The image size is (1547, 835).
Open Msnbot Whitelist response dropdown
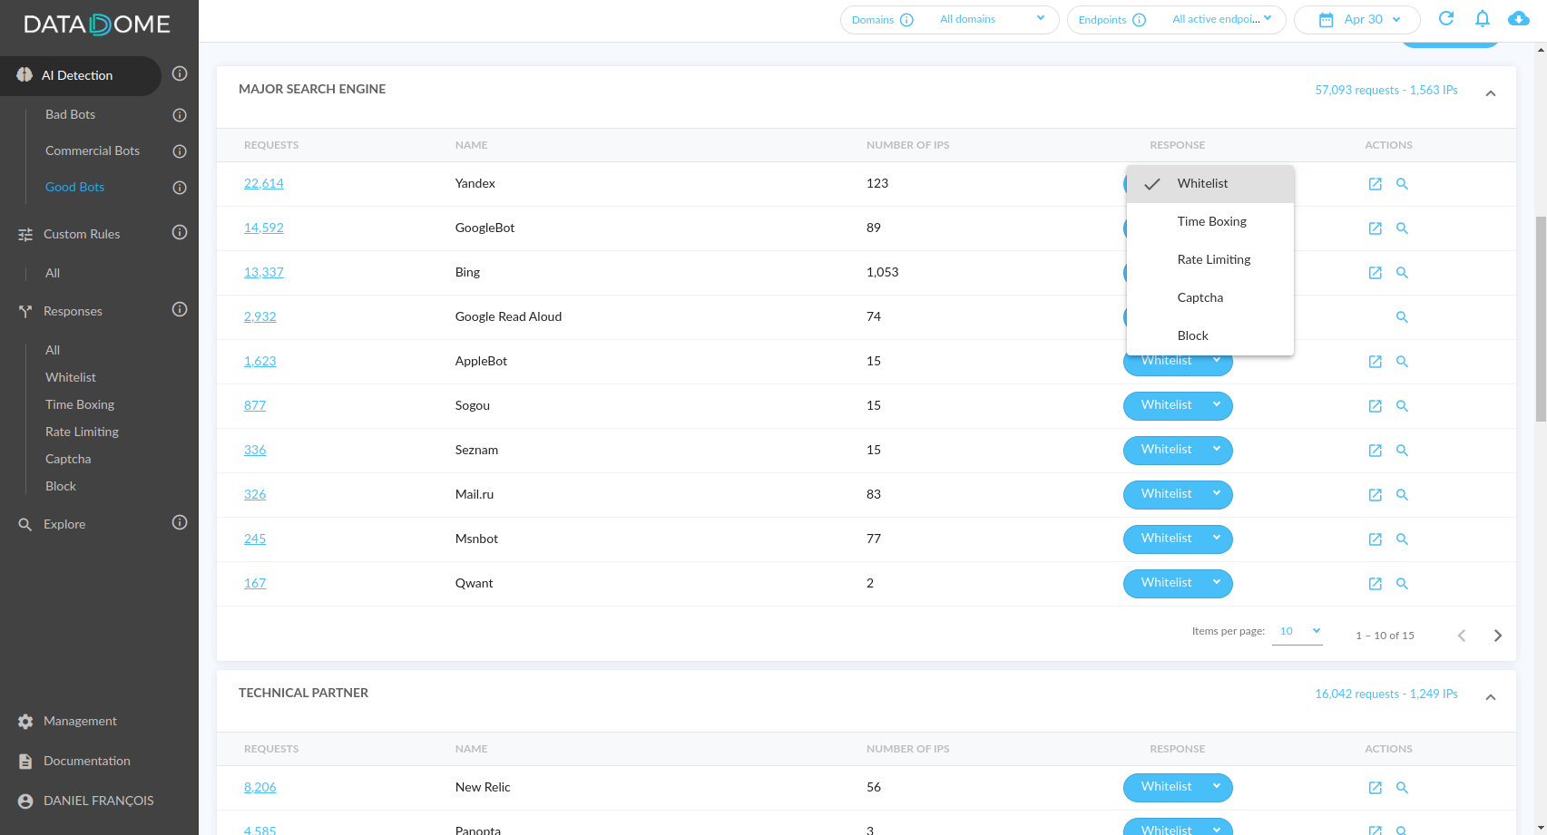pos(1178,539)
